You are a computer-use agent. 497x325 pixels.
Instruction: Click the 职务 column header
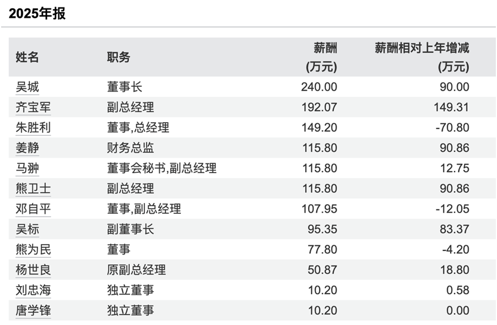point(119,57)
